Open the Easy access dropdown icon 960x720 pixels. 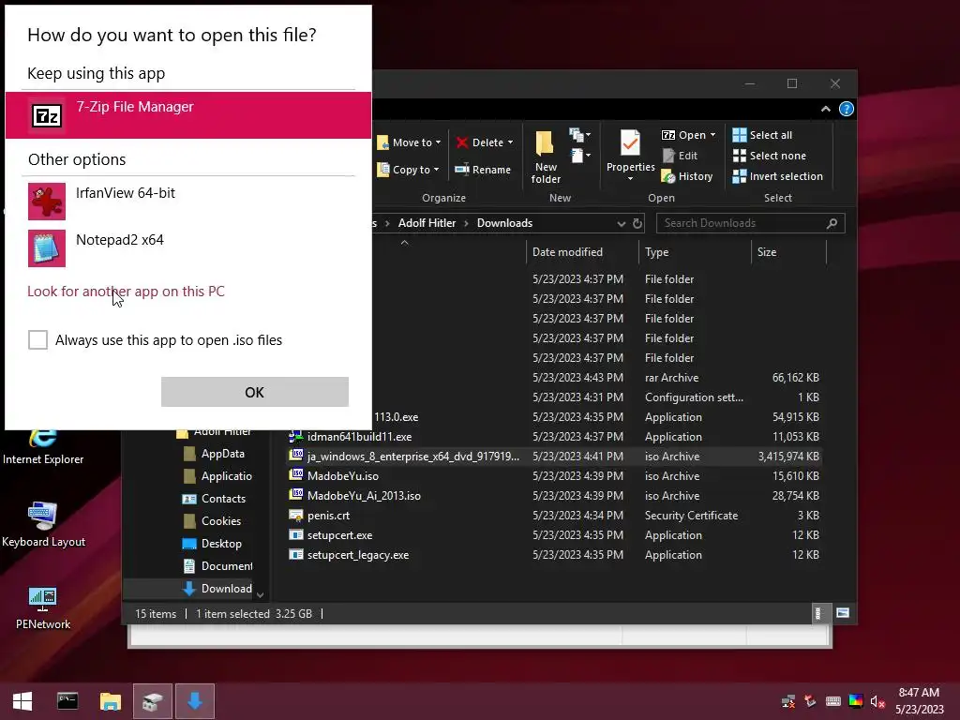coord(580,156)
